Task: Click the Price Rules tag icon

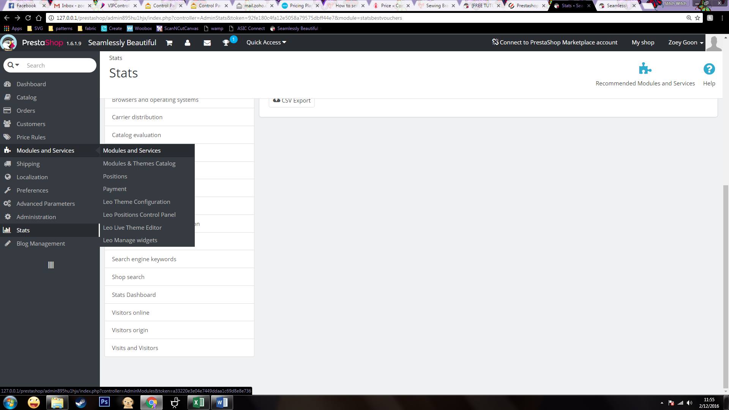Action: 7,137
